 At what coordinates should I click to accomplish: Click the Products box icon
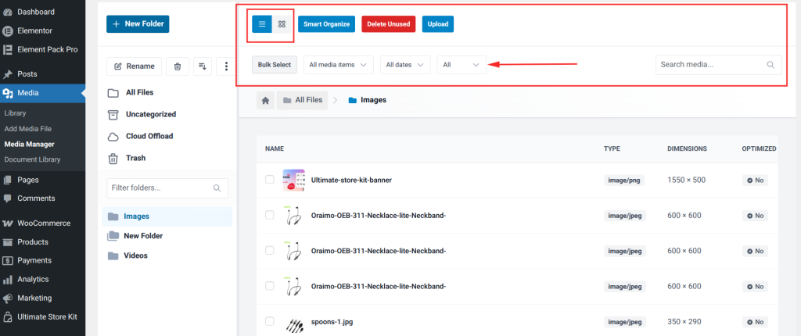point(8,242)
